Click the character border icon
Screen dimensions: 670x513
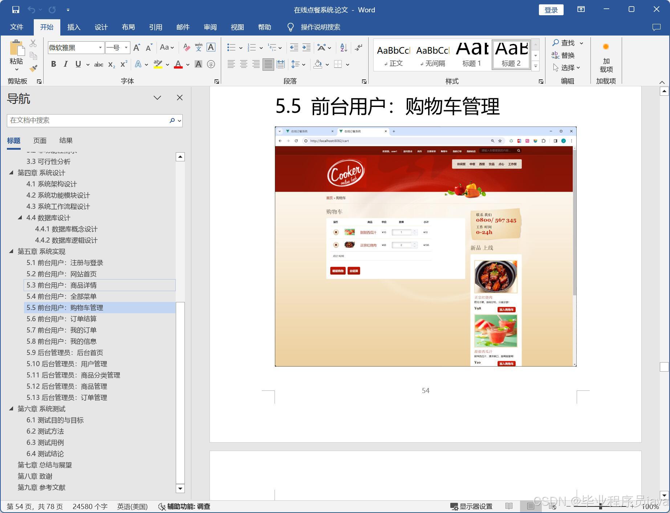[x=211, y=47]
